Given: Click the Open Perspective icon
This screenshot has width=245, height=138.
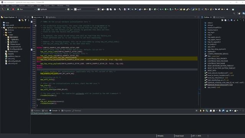Looking at the screenshot, I should (x=239, y=13).
